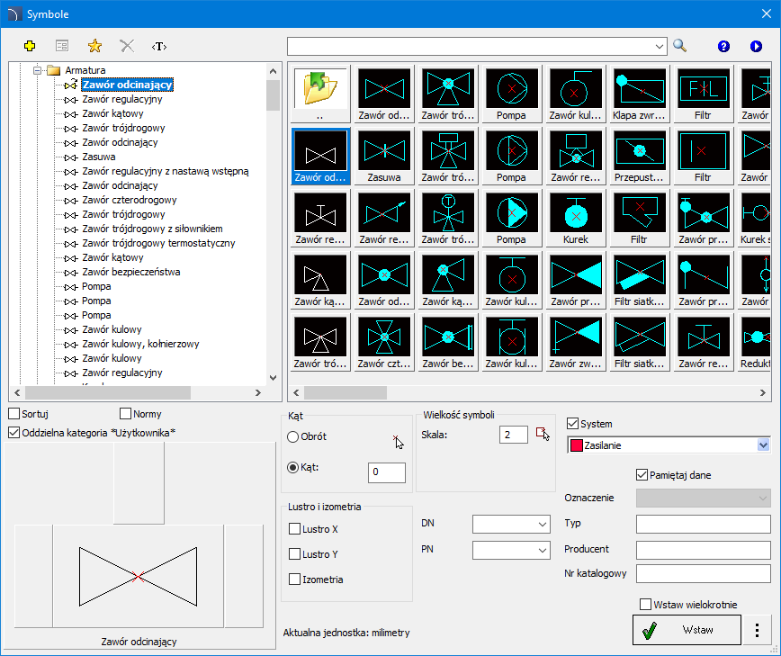Open the parent folder up-arrow thumbnail
Viewport: 781px width, 656px height.
(x=320, y=90)
